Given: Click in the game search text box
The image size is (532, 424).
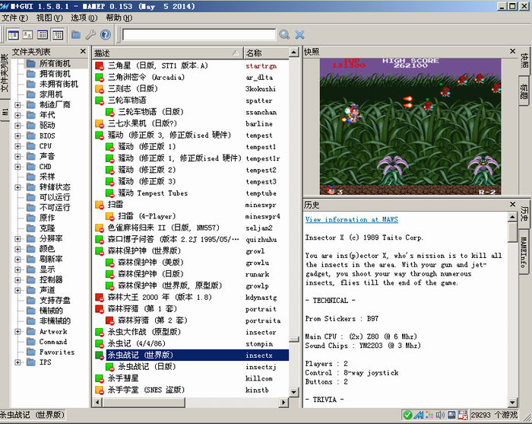Looking at the screenshot, I should point(199,35).
